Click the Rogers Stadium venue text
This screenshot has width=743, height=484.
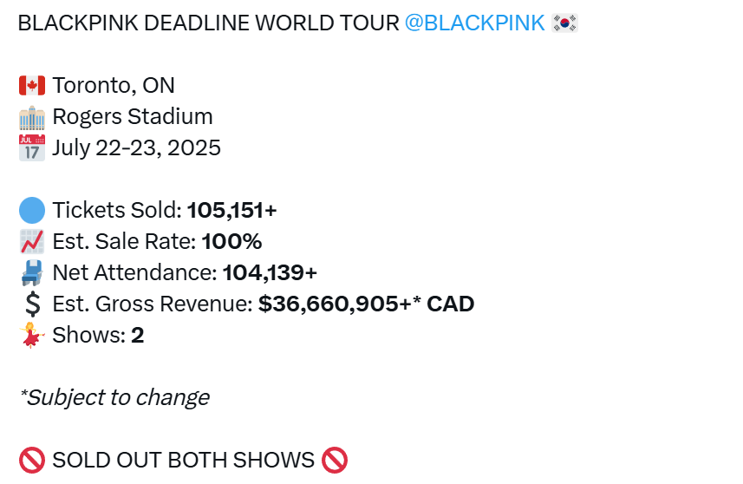click(133, 116)
